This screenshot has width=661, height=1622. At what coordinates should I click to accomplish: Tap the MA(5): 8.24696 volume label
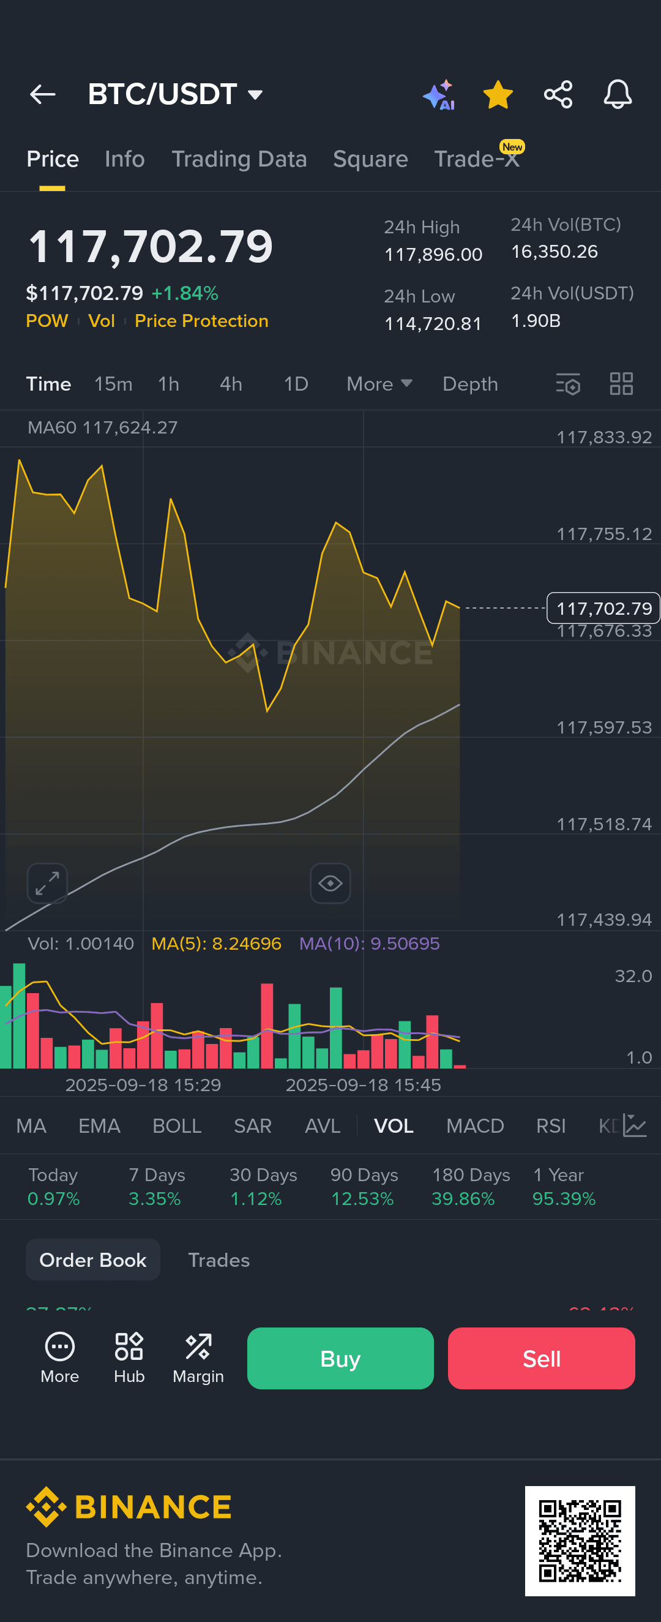[216, 943]
